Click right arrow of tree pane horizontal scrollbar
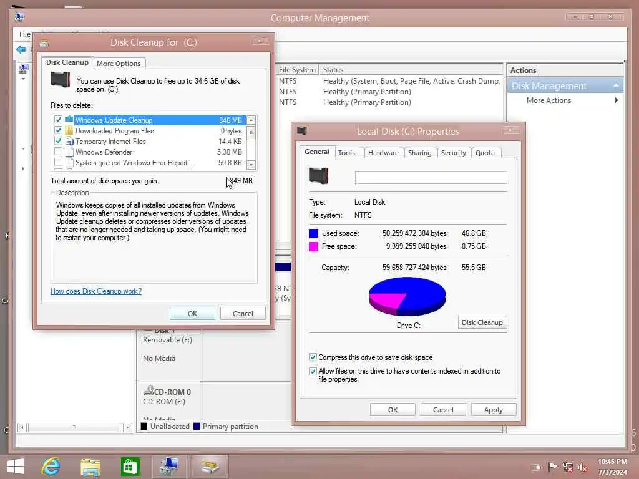639x479 pixels. (x=127, y=427)
